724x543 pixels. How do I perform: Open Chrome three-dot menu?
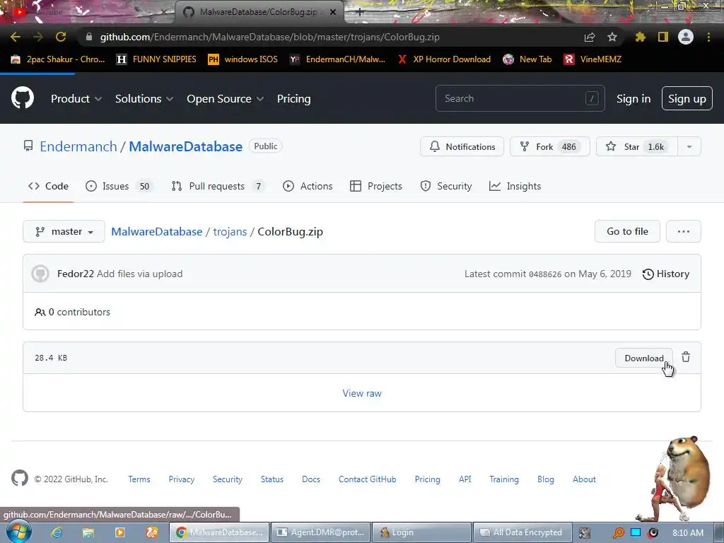pyautogui.click(x=708, y=37)
